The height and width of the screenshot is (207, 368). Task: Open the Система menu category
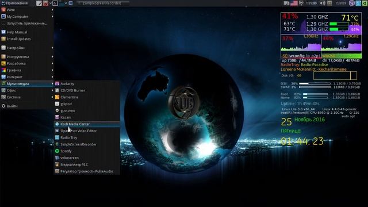click(27, 97)
